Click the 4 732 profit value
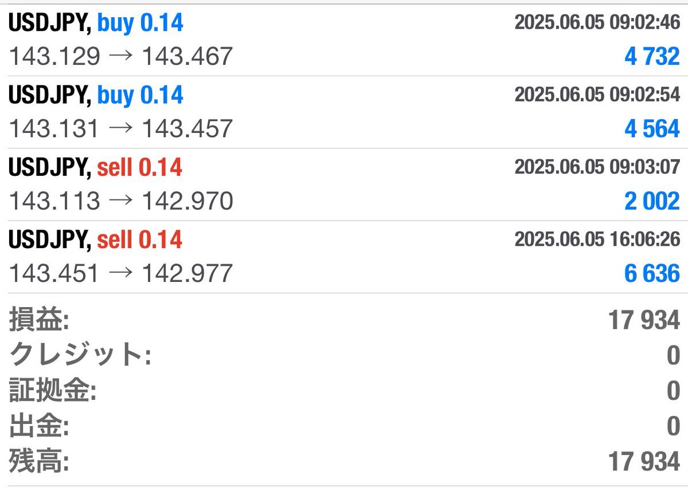Viewport: 688px width, 499px height. (652, 57)
